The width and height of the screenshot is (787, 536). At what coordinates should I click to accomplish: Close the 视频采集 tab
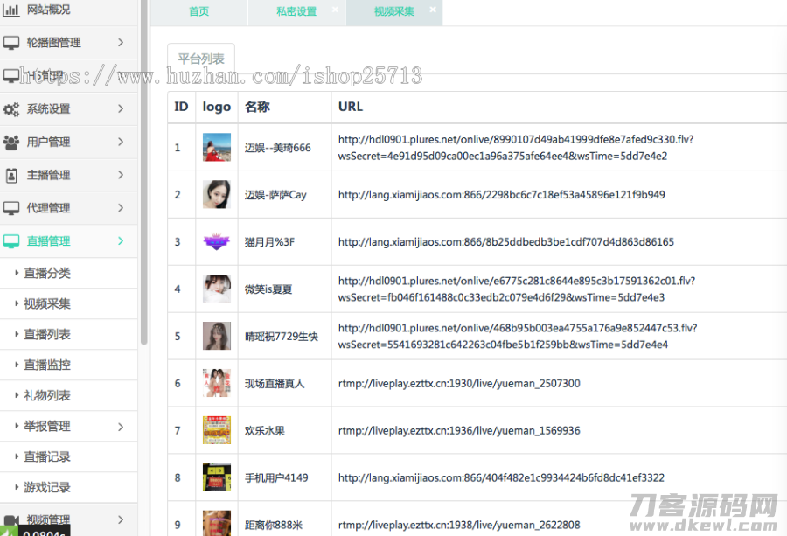pos(433,10)
